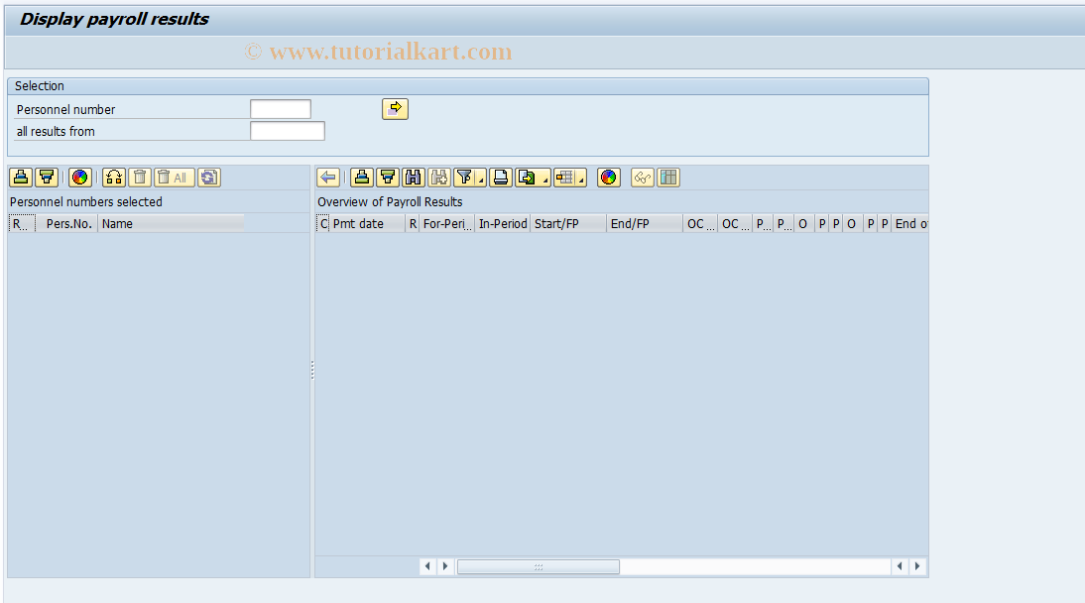Sort descending in Personnel numbers selected toolbar
Image resolution: width=1085 pixels, height=603 pixels.
(47, 178)
